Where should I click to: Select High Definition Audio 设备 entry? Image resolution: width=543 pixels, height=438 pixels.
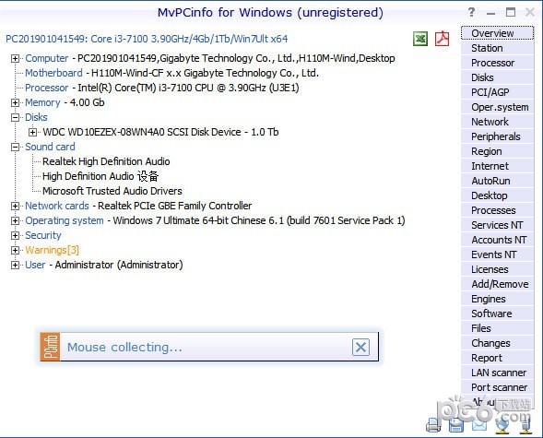click(100, 176)
